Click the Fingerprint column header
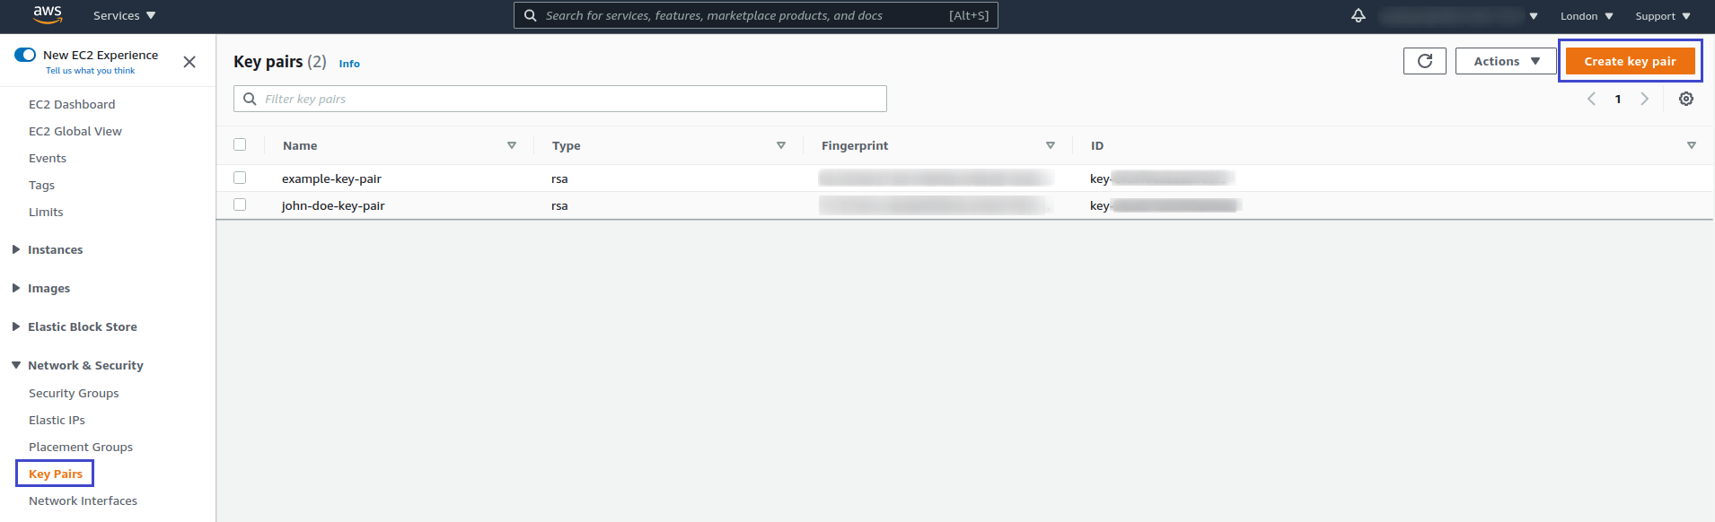This screenshot has width=1715, height=522. coord(855,145)
